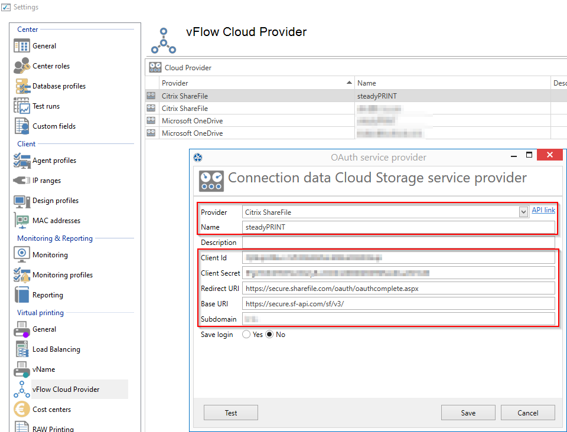The image size is (567, 432).
Task: Click the Monitoring profiles icon
Action: click(x=22, y=275)
